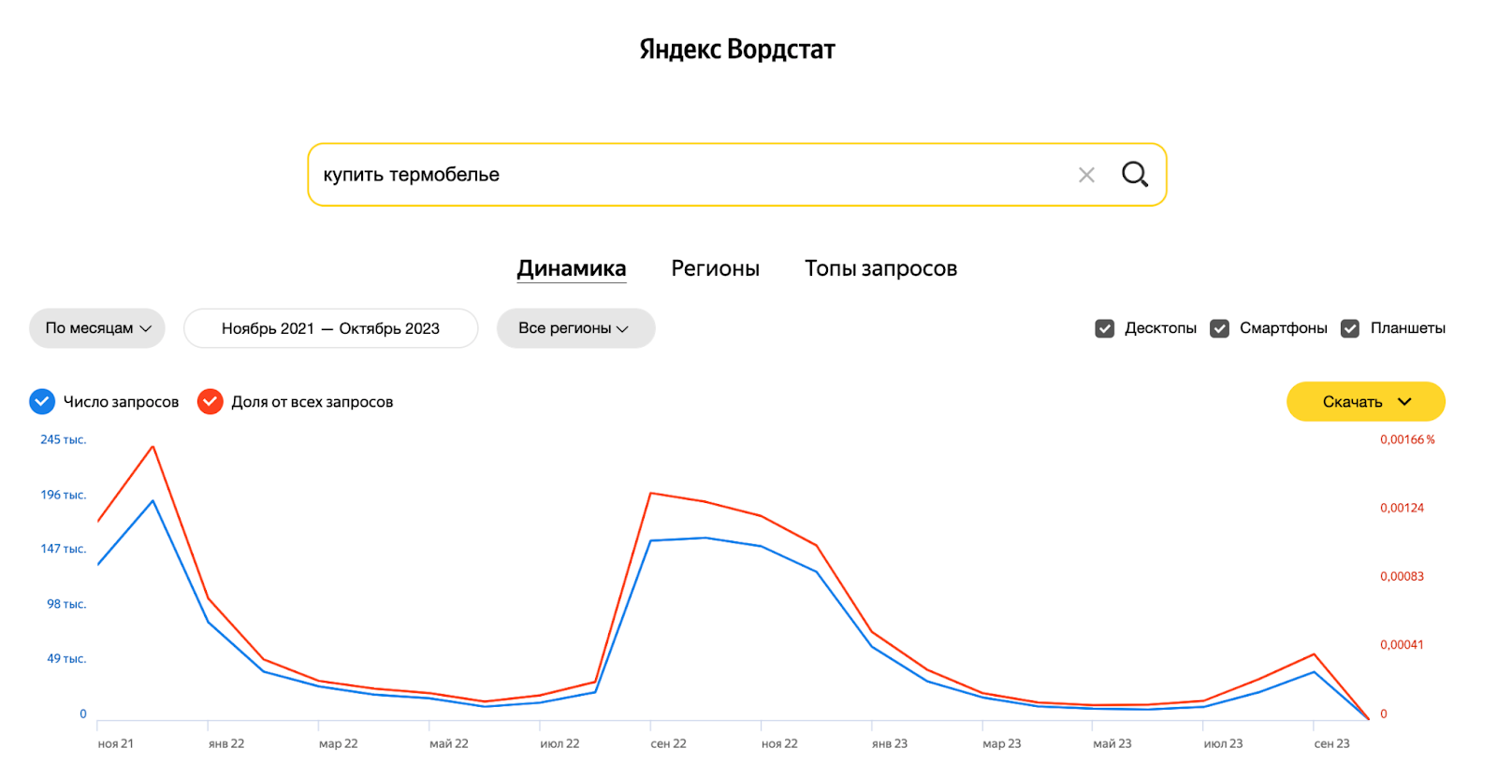Screen dimensions: 1497x777
Task: Open the date range Ноябрь 2021 — Октябрь 2023
Action: pyautogui.click(x=330, y=328)
